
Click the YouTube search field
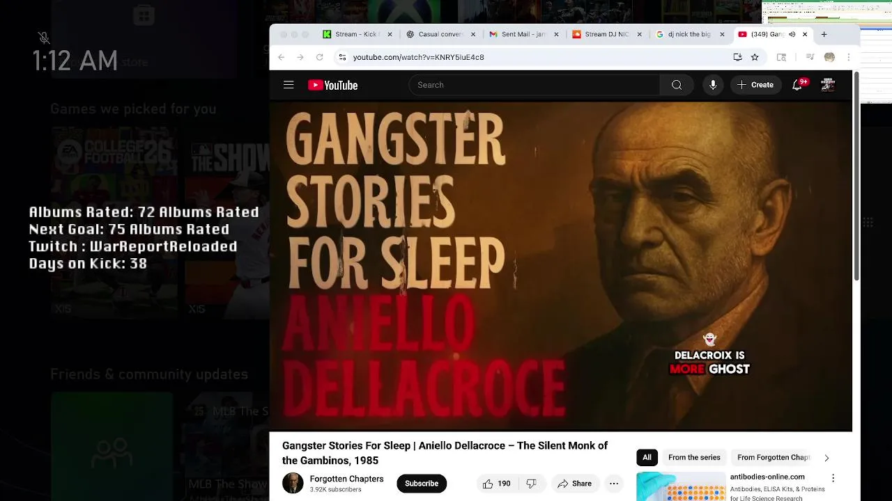click(x=534, y=85)
